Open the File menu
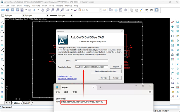Screen dimensions: 180x112 [2, 6]
